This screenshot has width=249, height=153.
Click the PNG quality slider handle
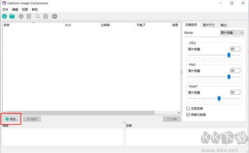point(229,77)
